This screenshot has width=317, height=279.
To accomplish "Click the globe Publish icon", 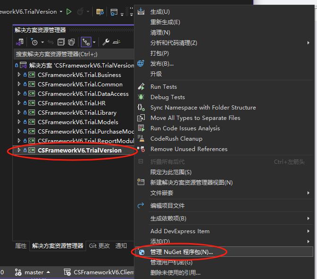I will coord(141,63).
